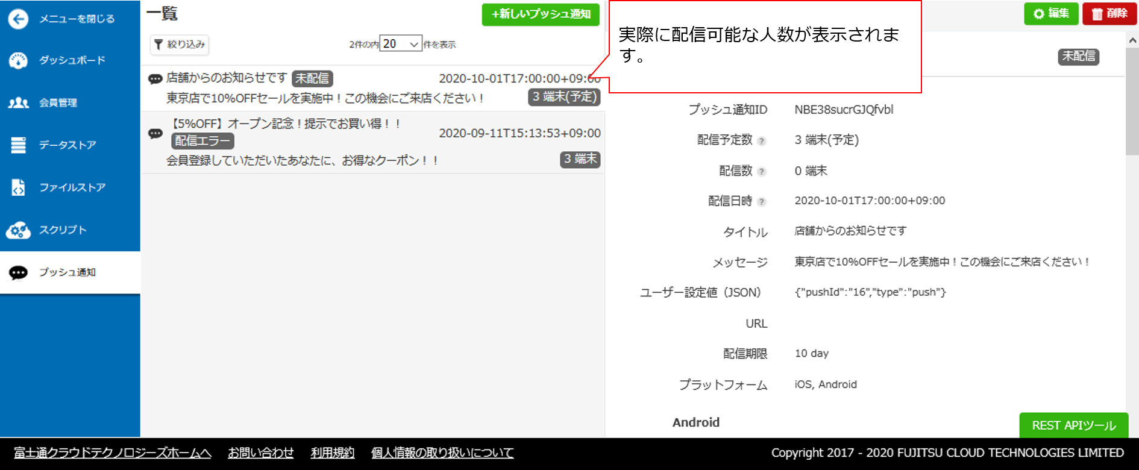
Task: Click the 絞り込み filter button
Action: (180, 45)
